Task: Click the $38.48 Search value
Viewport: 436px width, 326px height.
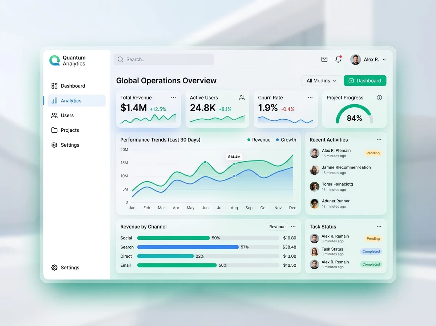Action: [x=289, y=247]
